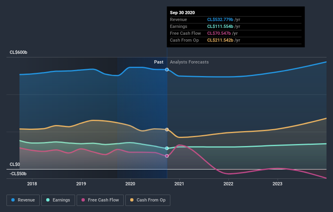Click the Cash From Op row label in tooltip
Viewport: 333px width, 212px height.
(184, 40)
